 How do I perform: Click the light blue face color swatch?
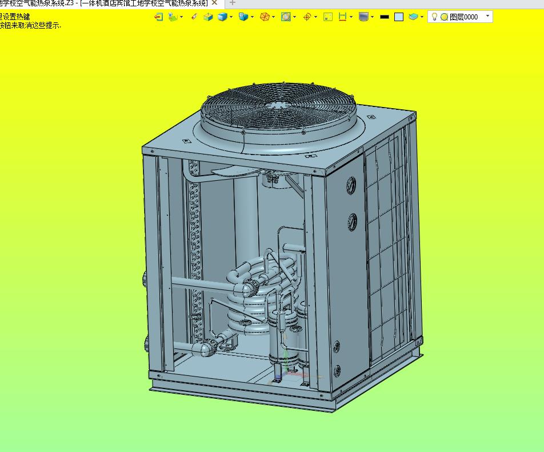click(399, 17)
